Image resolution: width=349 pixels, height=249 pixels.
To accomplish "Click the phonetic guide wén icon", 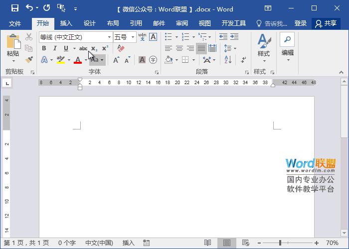I will (142, 37).
